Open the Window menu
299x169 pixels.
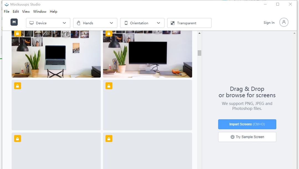40,12
